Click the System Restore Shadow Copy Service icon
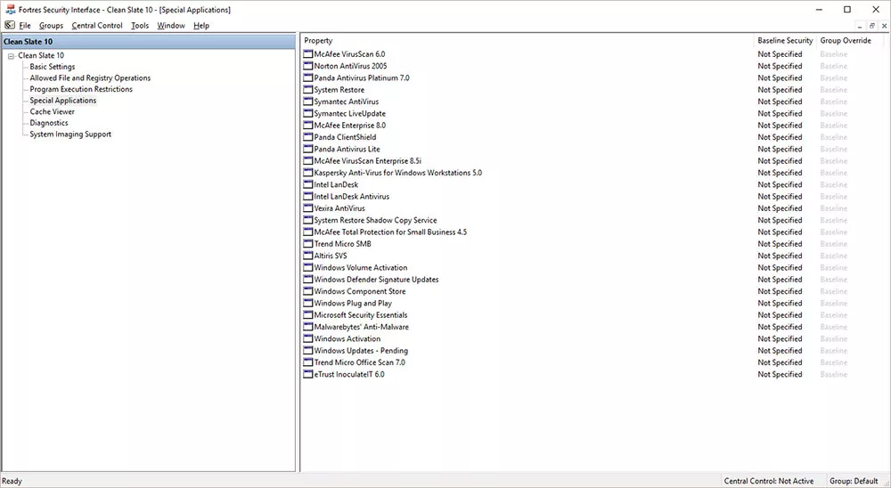891x488 pixels. (x=308, y=221)
